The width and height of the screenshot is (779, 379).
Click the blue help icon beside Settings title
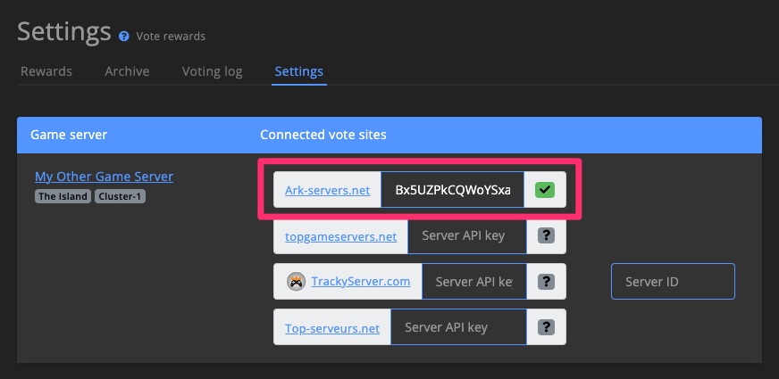pos(124,37)
